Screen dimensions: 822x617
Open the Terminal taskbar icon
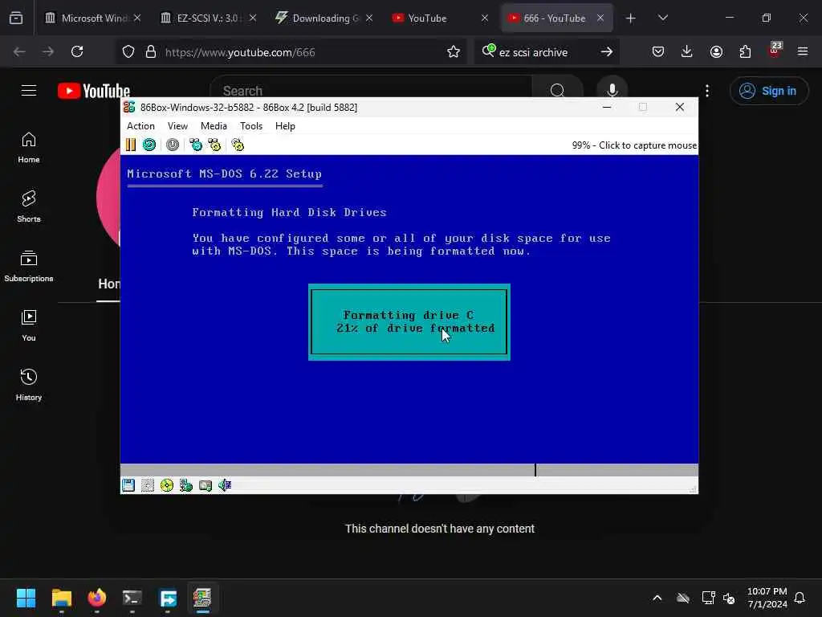(132, 598)
